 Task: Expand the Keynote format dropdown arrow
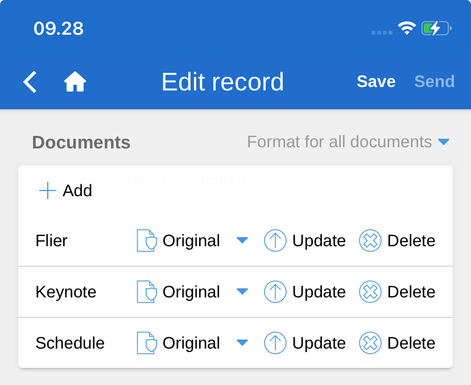click(x=242, y=292)
